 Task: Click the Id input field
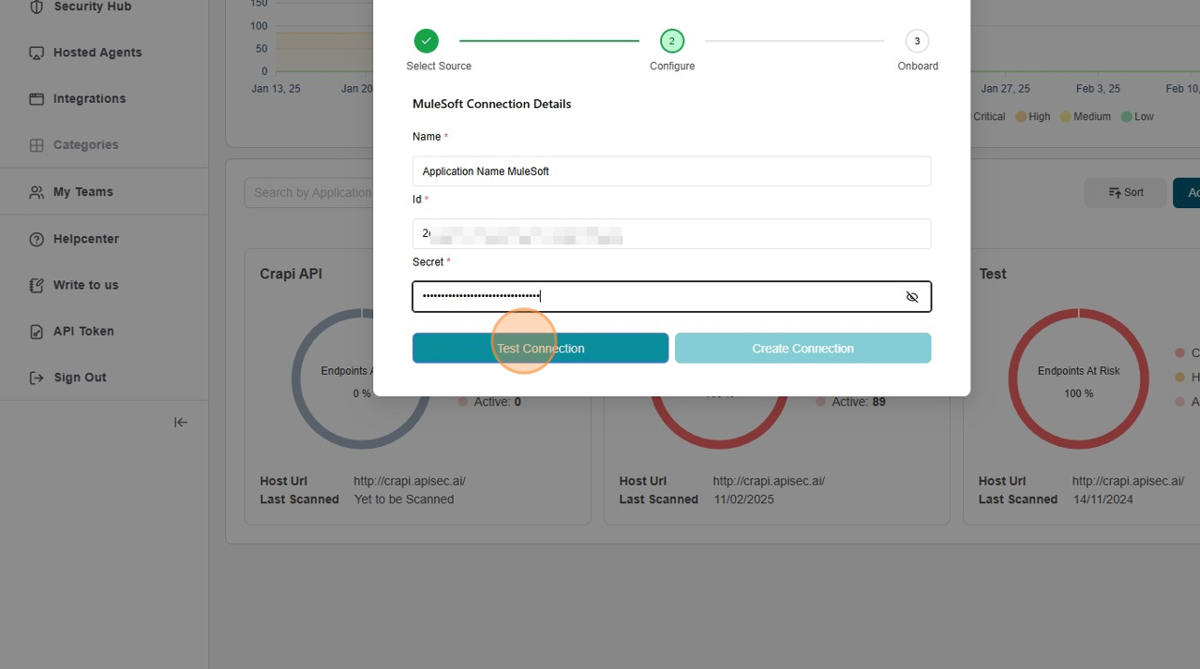pos(671,234)
